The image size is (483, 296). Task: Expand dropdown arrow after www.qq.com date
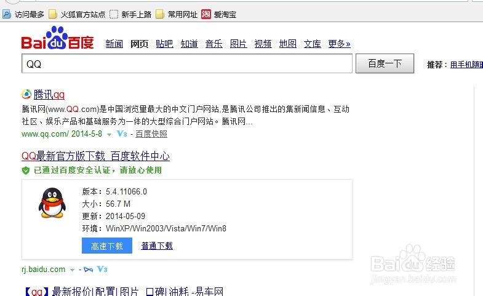click(x=109, y=135)
